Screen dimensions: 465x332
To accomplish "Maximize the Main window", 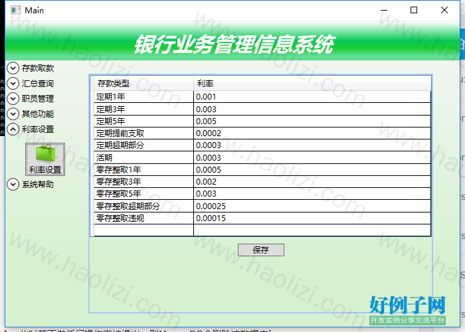I will 414,10.
